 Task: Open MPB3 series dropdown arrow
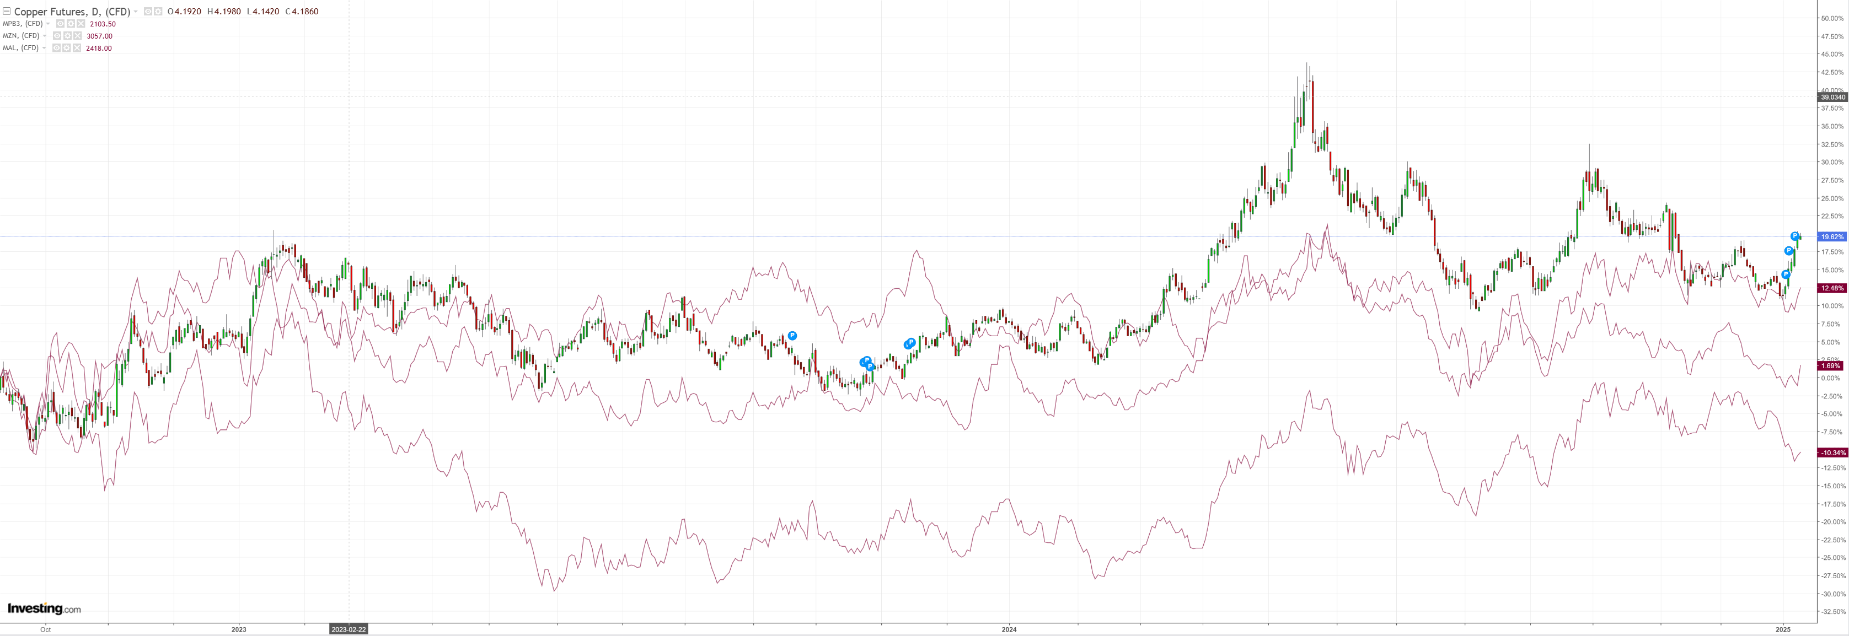tap(48, 24)
